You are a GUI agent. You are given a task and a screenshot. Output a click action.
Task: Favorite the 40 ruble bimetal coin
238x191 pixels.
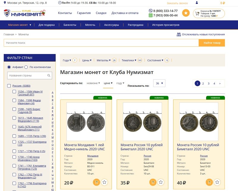click(217, 182)
